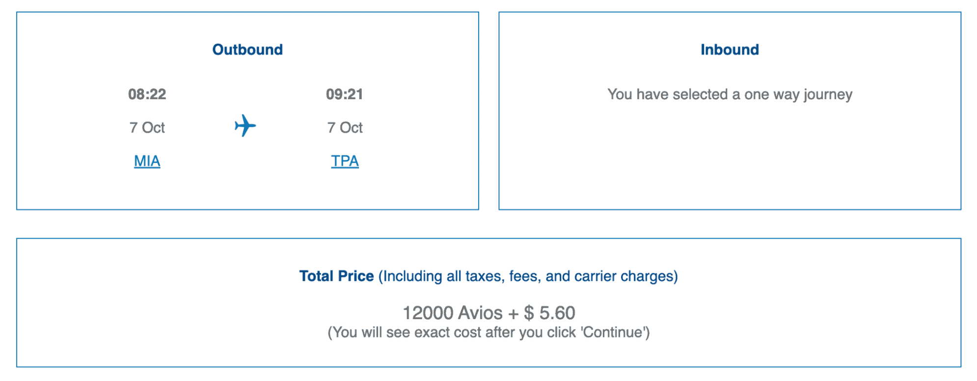Click the taxes and fees disclaimer
977x381 pixels.
[527, 276]
